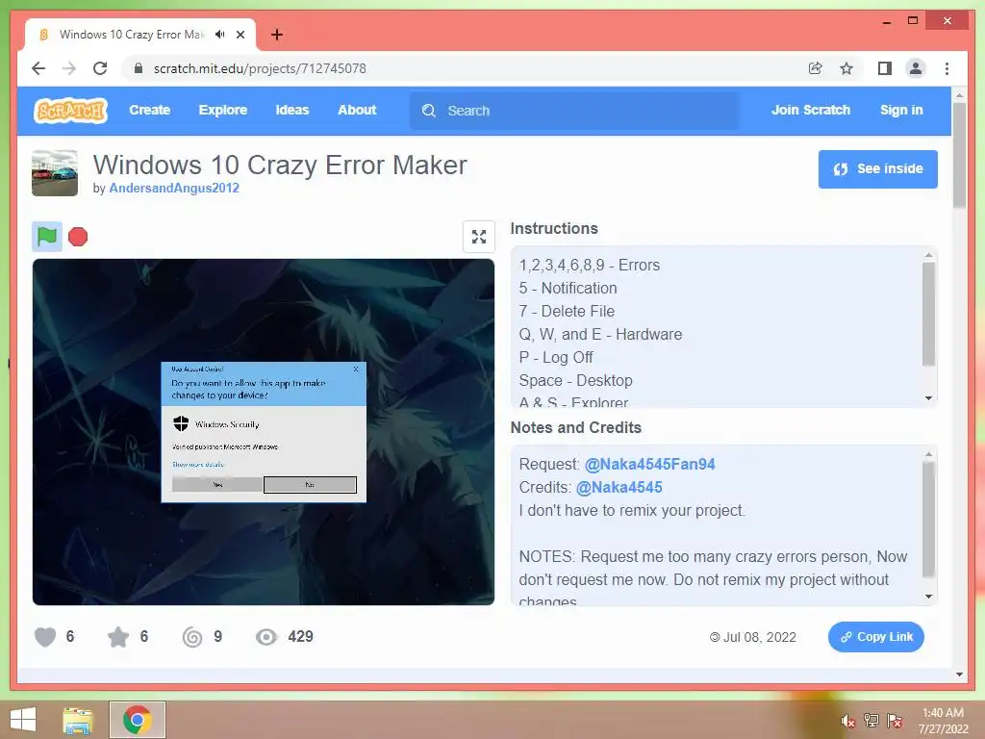The width and height of the screenshot is (985, 739).
Task: Bookmark this tab with star
Action: [x=846, y=68]
